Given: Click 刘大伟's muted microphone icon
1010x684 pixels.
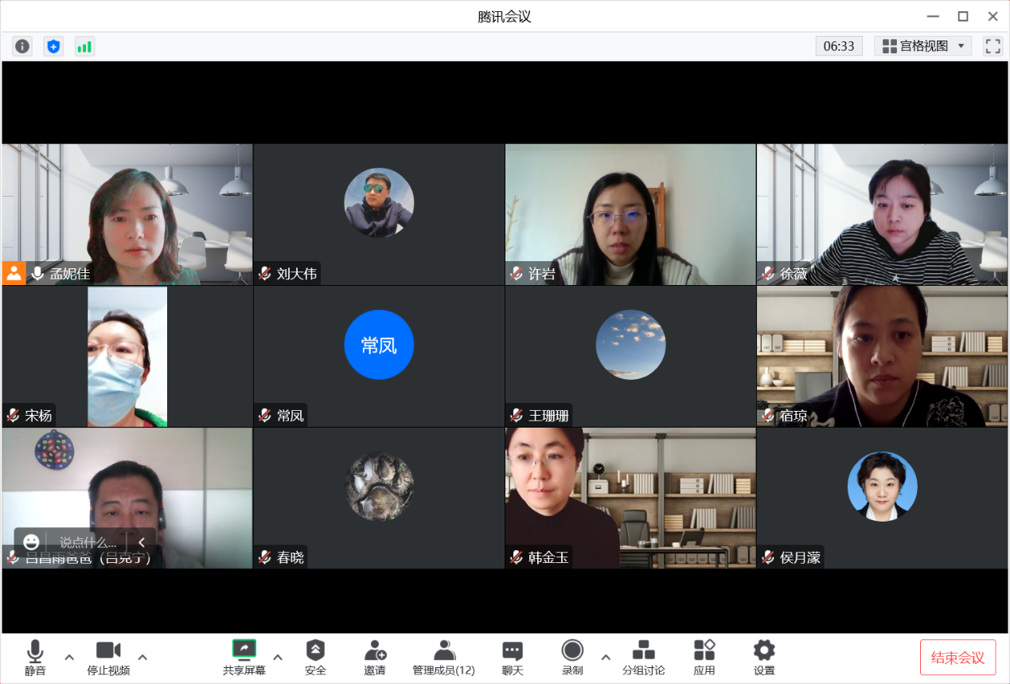Looking at the screenshot, I should coord(265,274).
